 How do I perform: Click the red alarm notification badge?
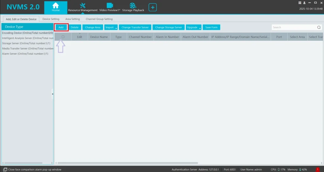(318, 169)
